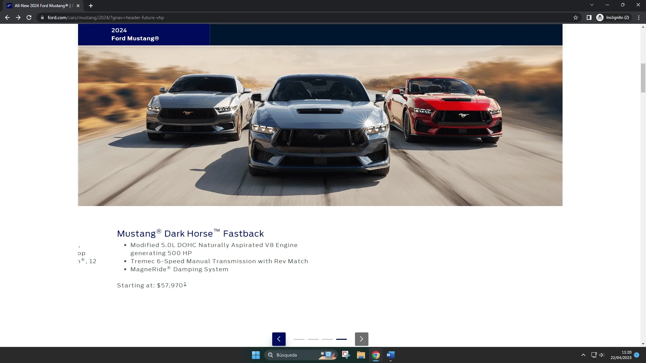Click the Modified 5.0L DOHC V8 Engine bullet
The width and height of the screenshot is (646, 363).
coord(214,249)
